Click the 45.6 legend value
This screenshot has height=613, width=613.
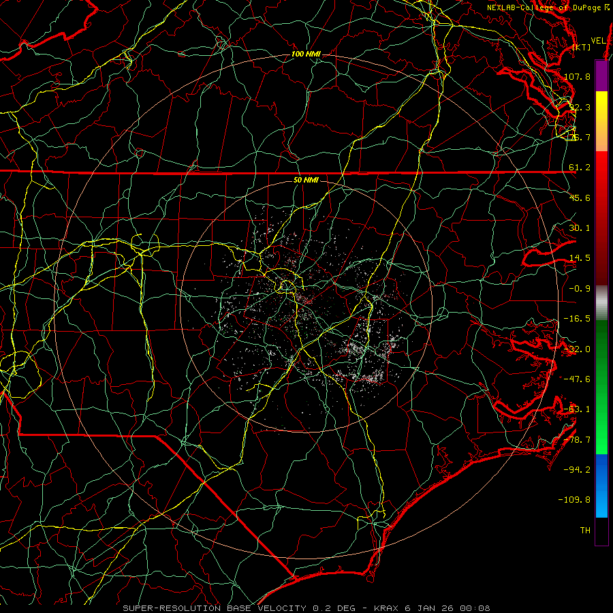click(580, 198)
